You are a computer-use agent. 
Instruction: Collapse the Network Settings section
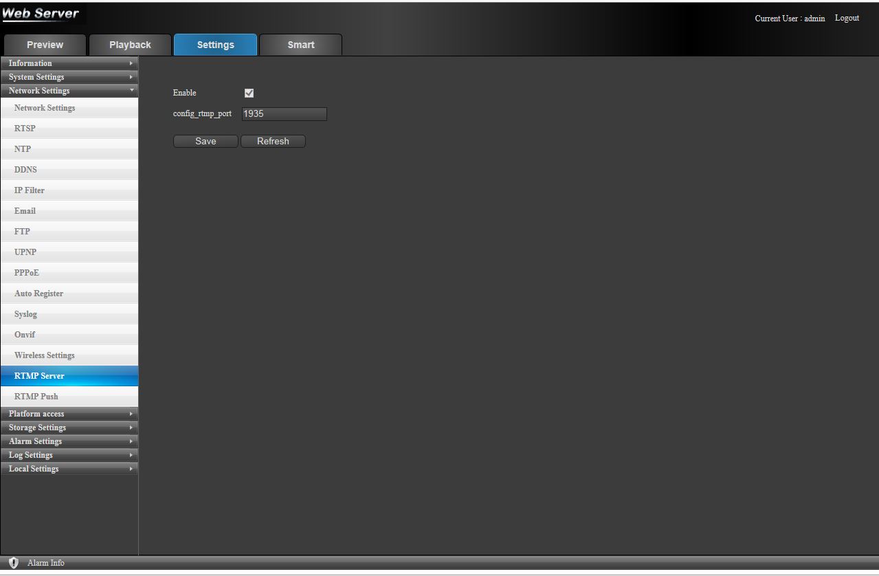tap(69, 91)
